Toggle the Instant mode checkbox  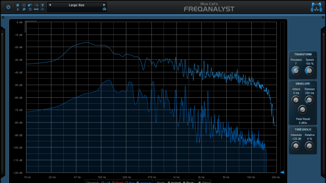[x=169, y=182]
